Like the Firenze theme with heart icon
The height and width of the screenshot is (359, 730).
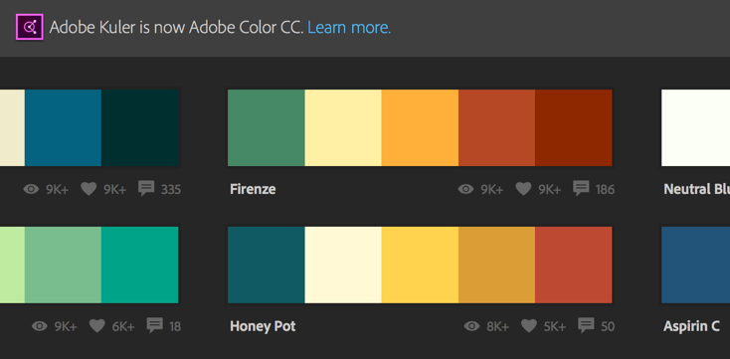click(x=523, y=189)
